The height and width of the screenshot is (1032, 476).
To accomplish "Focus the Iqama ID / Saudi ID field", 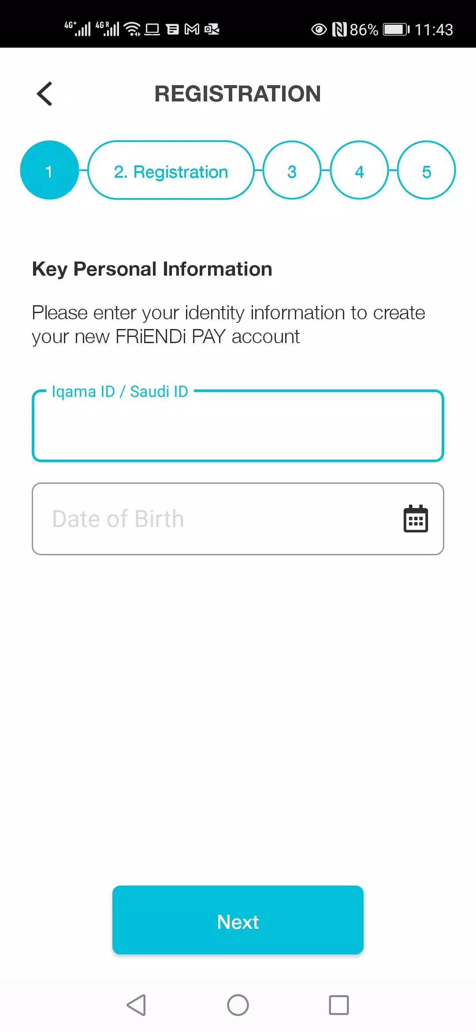I will click(238, 426).
